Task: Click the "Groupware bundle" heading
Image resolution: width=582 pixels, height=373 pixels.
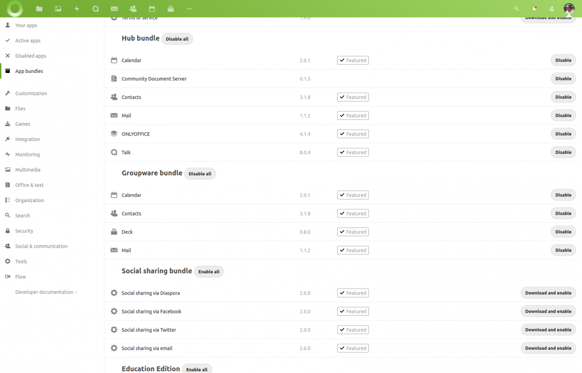Action: pos(152,173)
